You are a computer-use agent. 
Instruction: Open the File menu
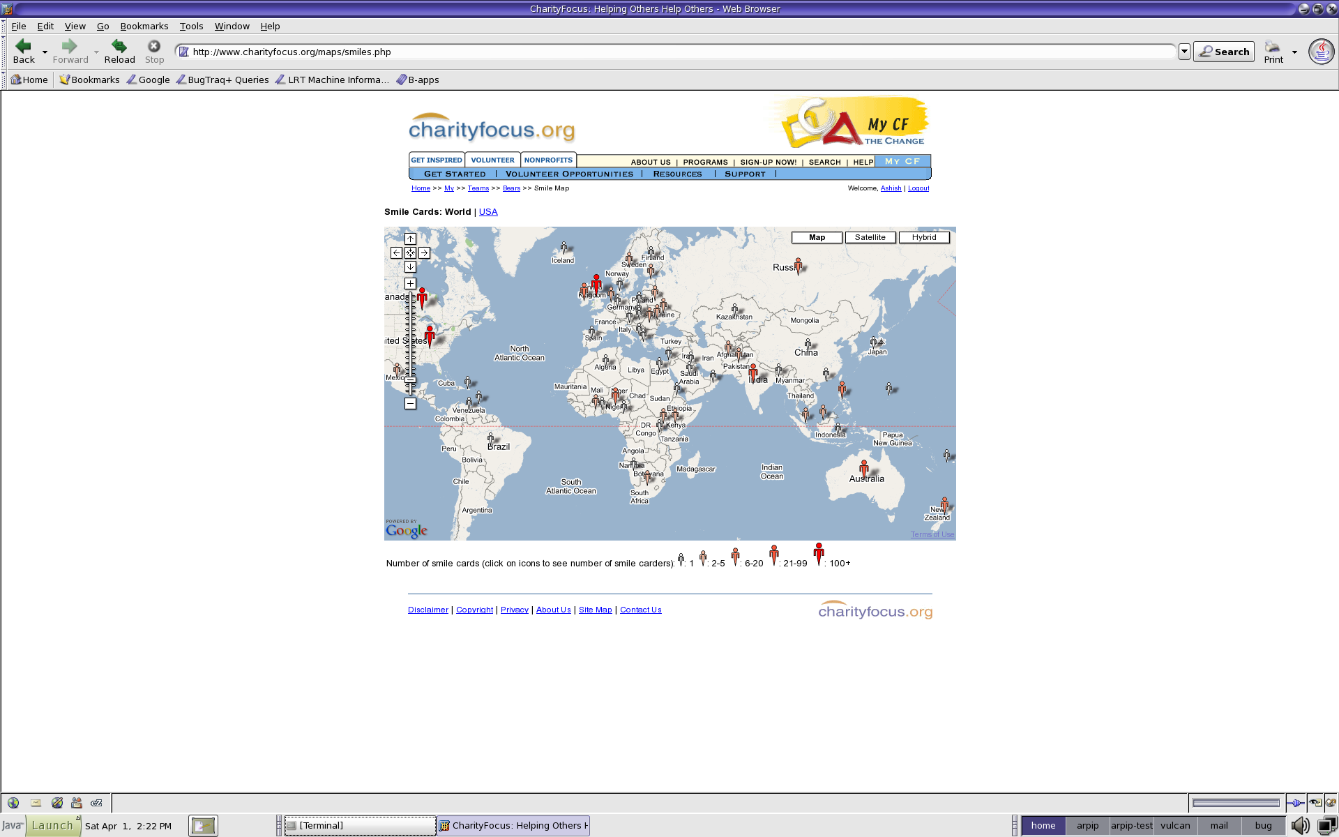click(19, 26)
